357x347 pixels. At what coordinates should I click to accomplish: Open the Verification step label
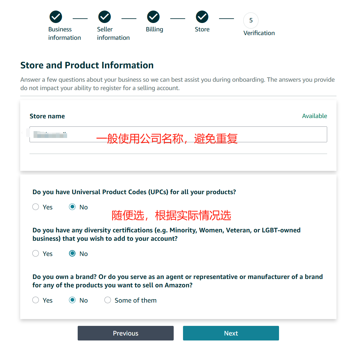click(x=259, y=33)
